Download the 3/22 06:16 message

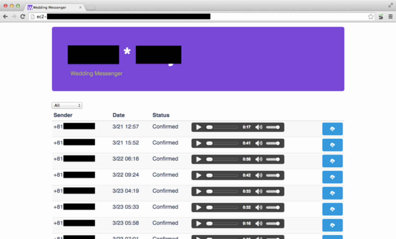pyautogui.click(x=332, y=161)
